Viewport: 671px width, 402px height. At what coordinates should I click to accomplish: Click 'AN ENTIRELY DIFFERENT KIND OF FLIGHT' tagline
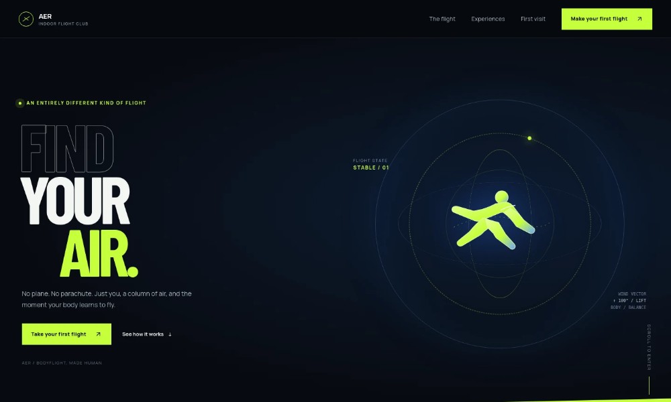pos(86,103)
